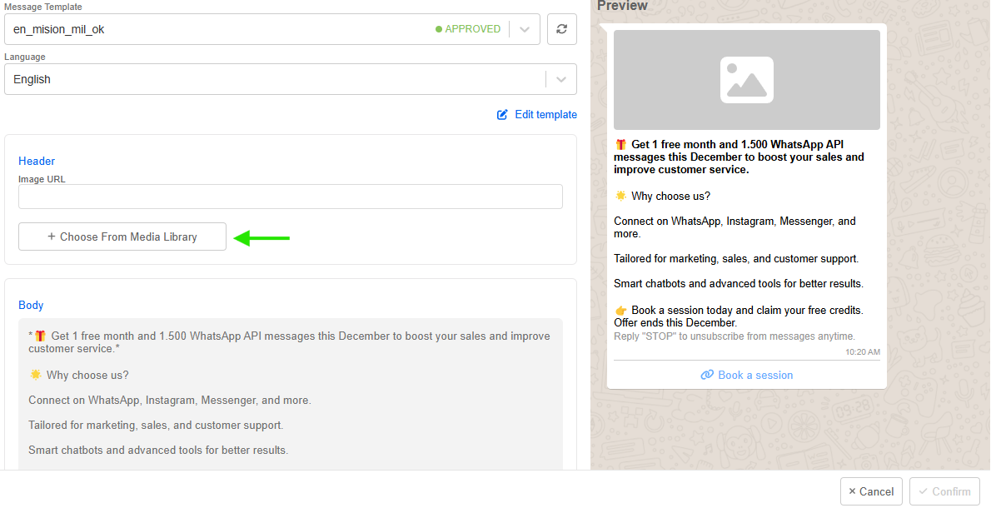Expand the Message Template chevron arrow
991x508 pixels.
tap(525, 29)
